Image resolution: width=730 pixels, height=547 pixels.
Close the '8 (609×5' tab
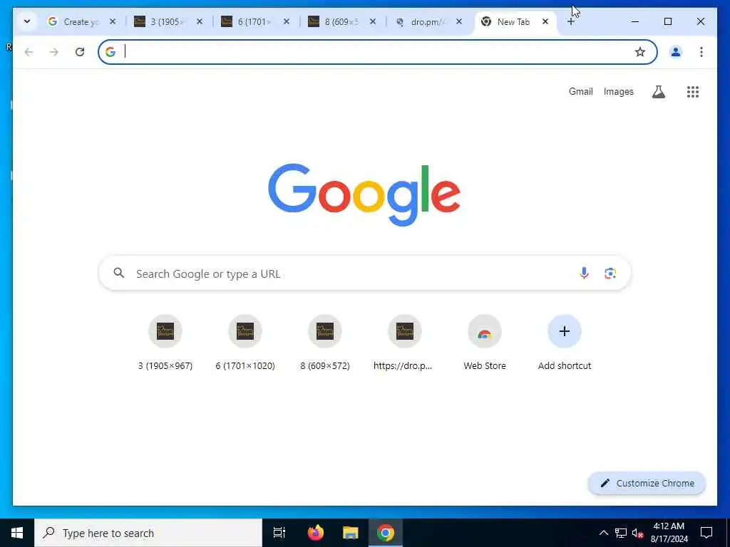pos(372,21)
